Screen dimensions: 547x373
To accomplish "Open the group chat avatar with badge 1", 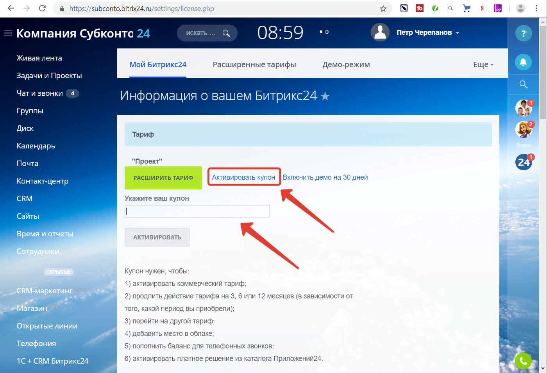I will (x=524, y=108).
